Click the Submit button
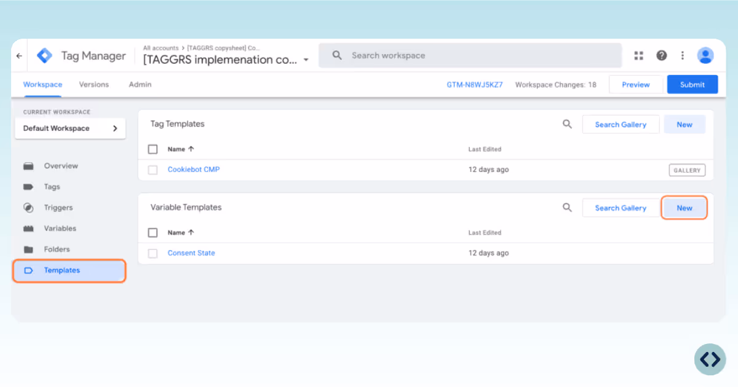738x387 pixels. (x=692, y=85)
